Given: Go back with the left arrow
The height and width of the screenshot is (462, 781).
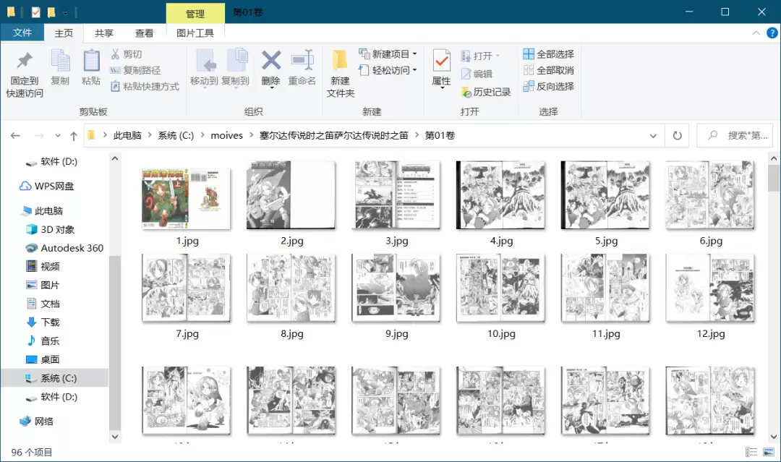Looking at the screenshot, I should [x=15, y=135].
